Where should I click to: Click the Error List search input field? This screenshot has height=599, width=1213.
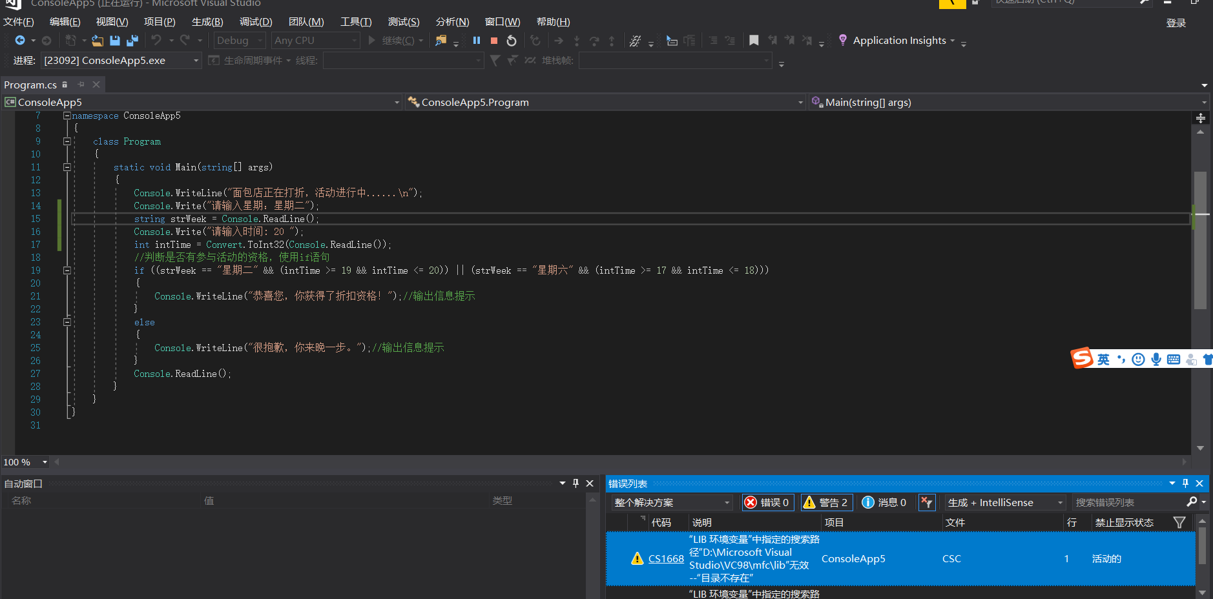(x=1128, y=502)
